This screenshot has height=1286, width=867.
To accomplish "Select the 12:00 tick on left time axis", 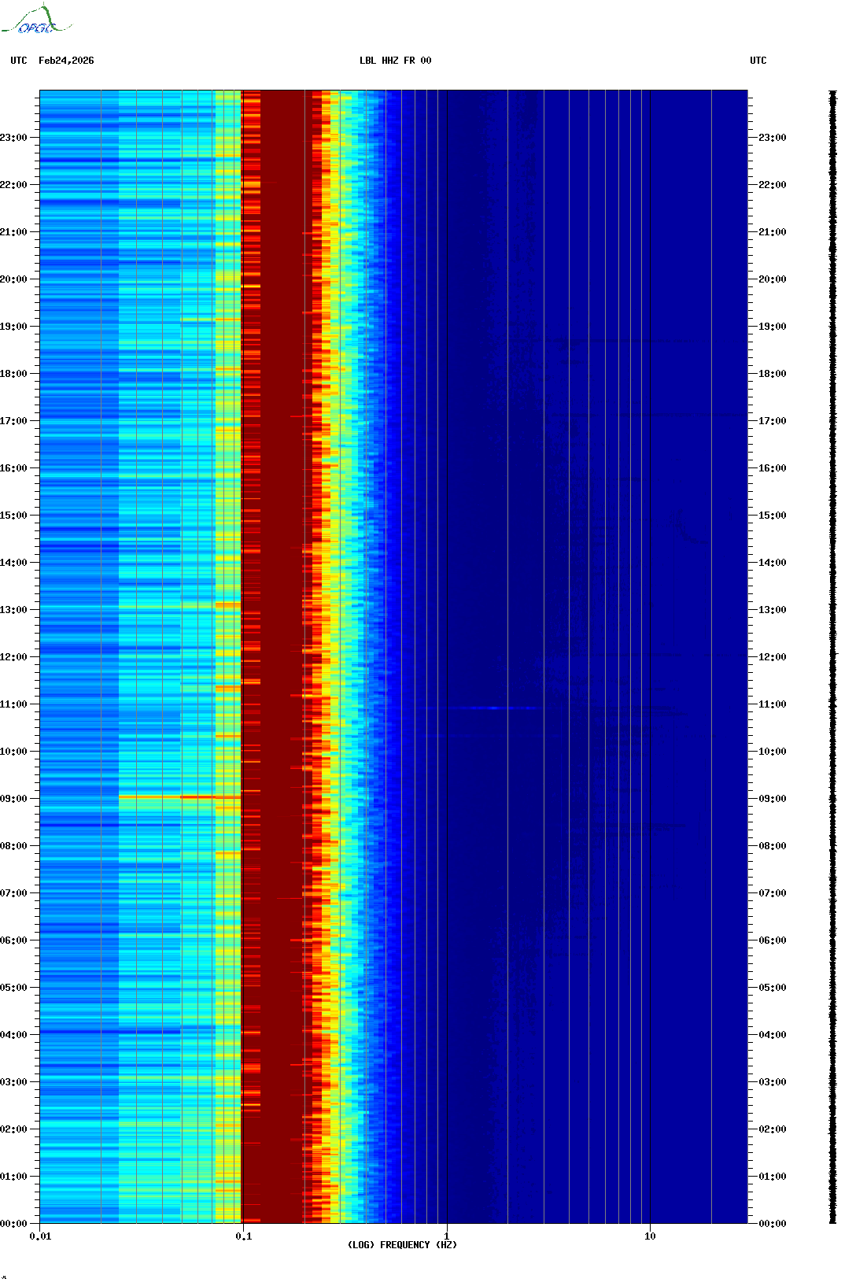I will [14, 657].
